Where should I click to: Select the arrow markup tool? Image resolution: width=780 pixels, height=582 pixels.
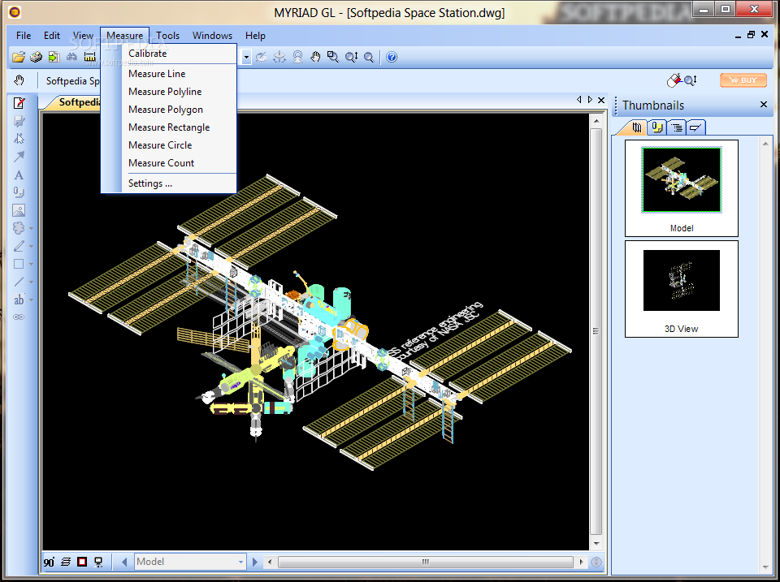(x=19, y=157)
